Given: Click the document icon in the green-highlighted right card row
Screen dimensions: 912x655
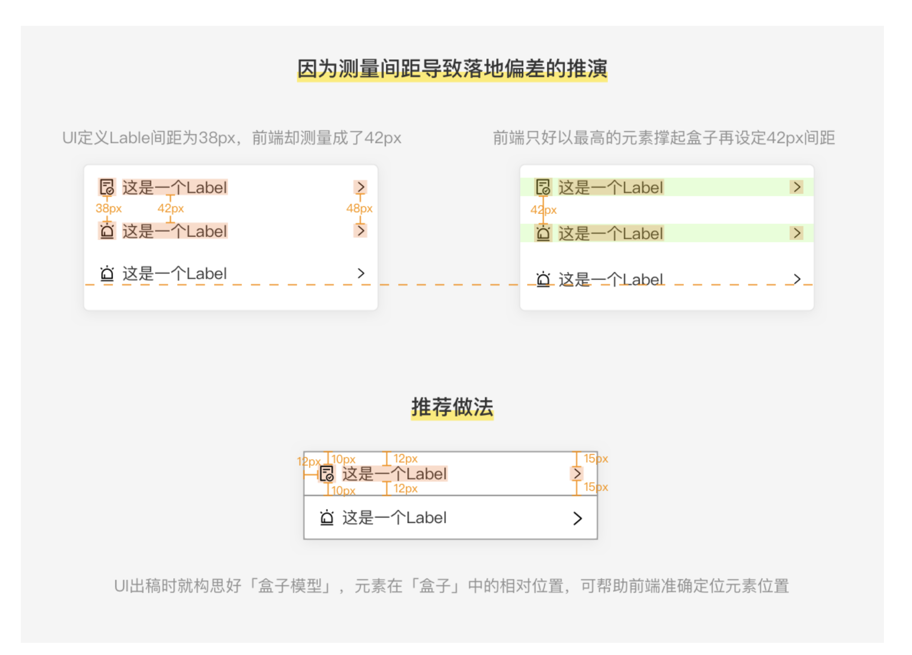Looking at the screenshot, I should [543, 187].
